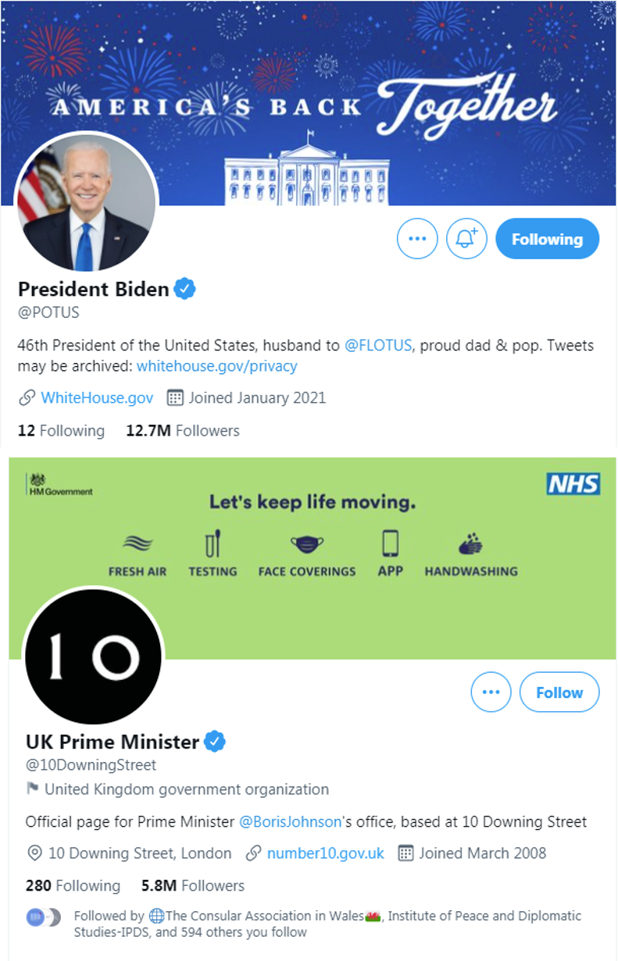This screenshot has width=618, height=961.
Task: Open the @BorisJohnson mention link
Action: coord(290,821)
